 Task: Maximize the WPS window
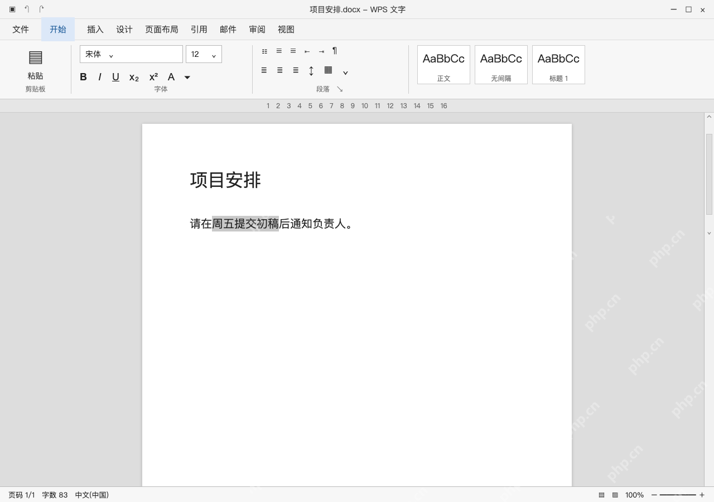(x=688, y=9)
